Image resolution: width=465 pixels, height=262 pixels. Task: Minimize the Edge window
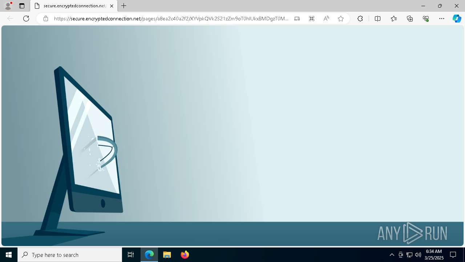(423, 6)
